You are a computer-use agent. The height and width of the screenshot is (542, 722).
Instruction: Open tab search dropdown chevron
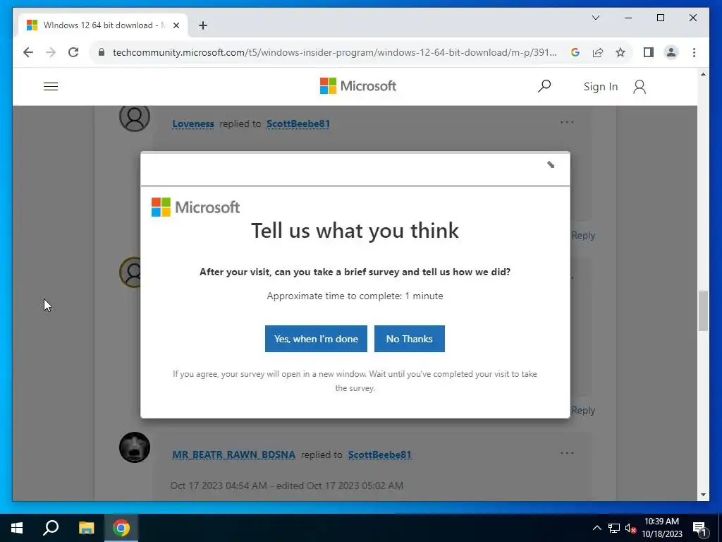(x=595, y=18)
